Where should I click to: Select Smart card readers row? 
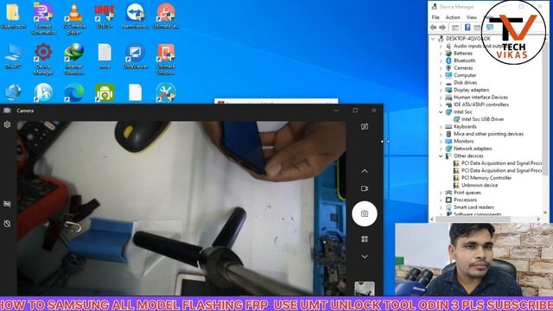coord(474,207)
